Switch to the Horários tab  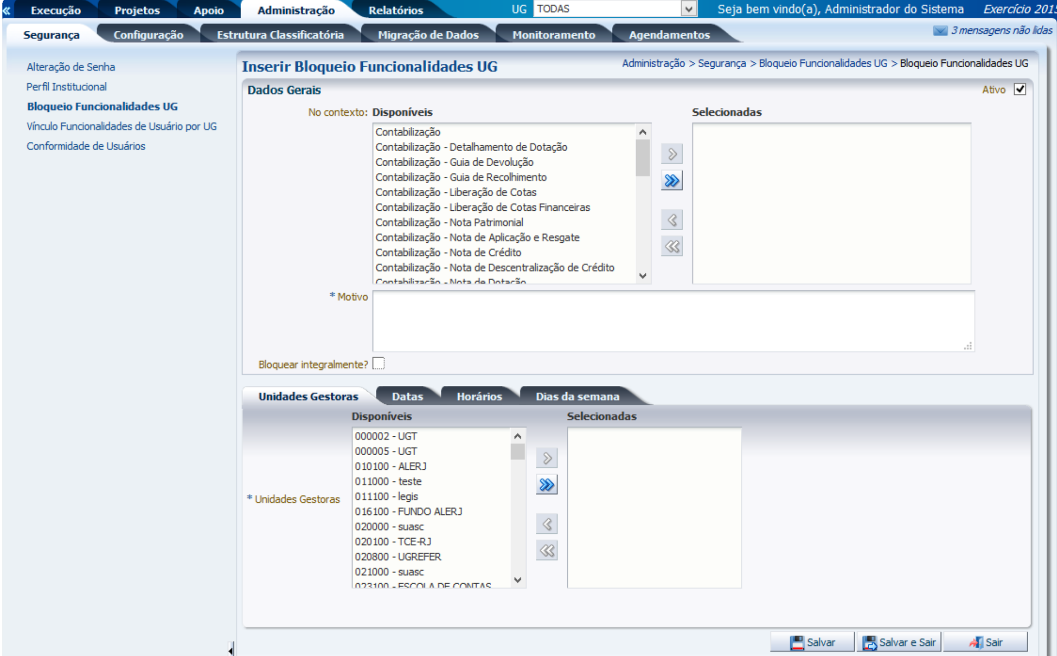point(479,396)
